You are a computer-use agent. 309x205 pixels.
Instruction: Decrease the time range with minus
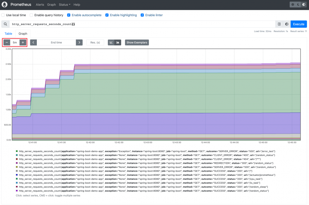point(7,42)
